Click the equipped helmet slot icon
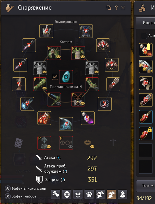Screen dimensions: 155x204 [x=46, y=31]
